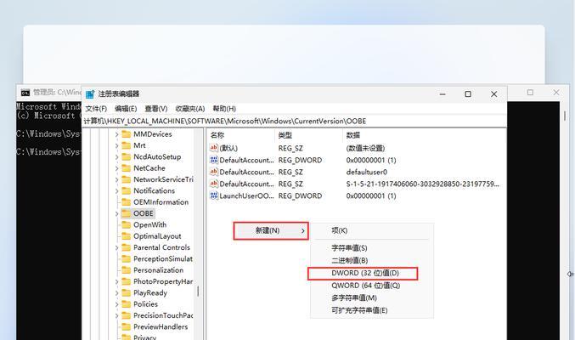The height and width of the screenshot is (340, 575).
Task: Expand the NetCache tree node
Action: tap(116, 168)
